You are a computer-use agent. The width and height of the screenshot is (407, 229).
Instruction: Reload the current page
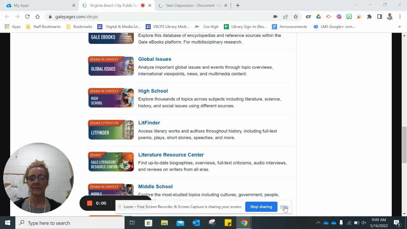[27, 17]
